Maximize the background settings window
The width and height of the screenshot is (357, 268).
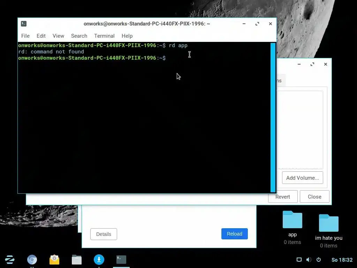[x=312, y=64]
